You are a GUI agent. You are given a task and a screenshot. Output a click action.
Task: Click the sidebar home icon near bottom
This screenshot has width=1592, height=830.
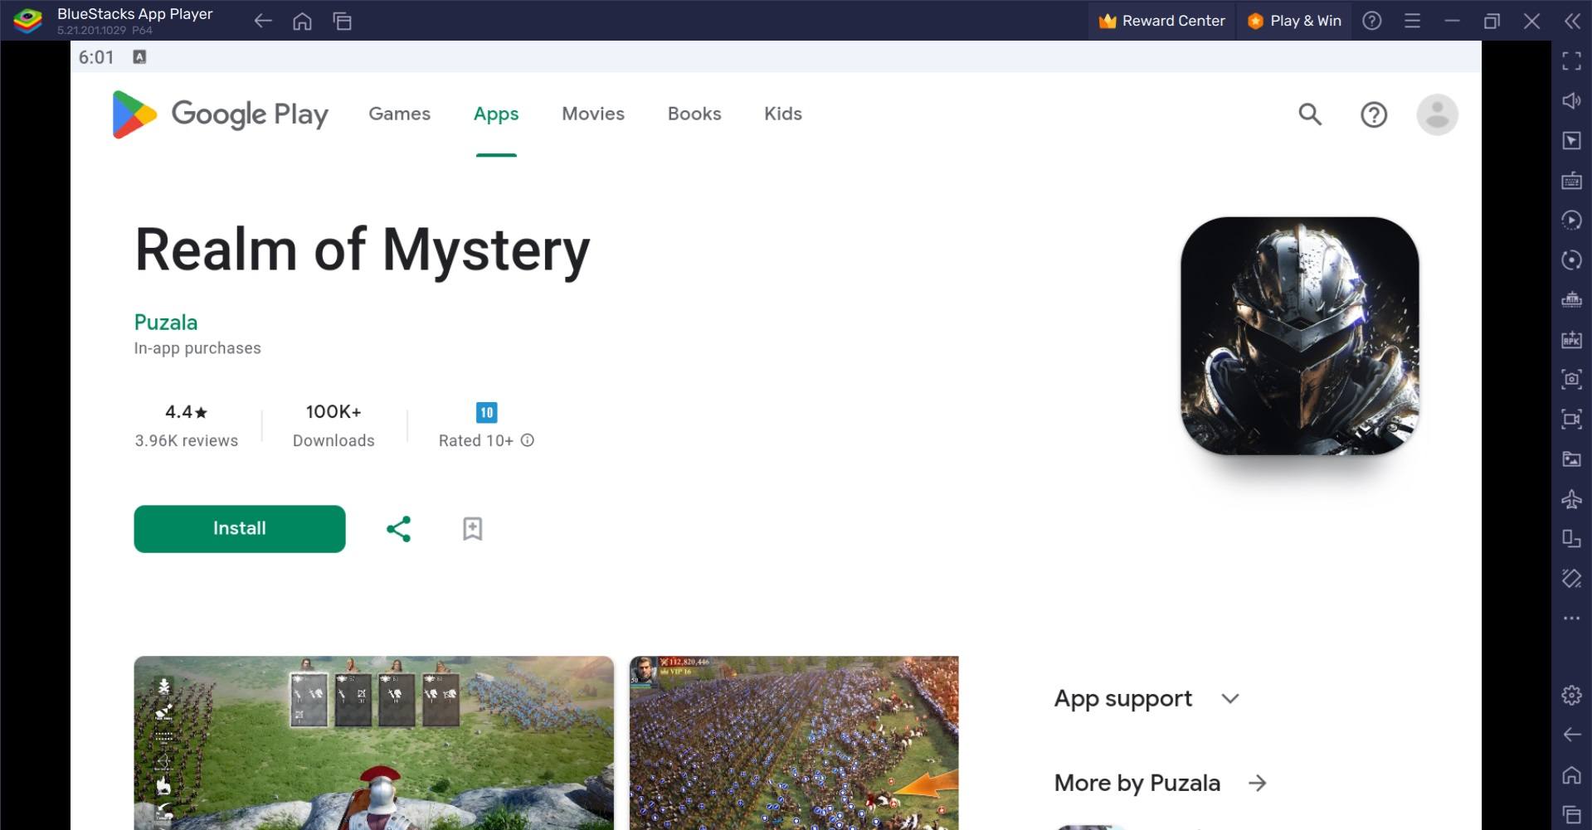coord(1571,774)
